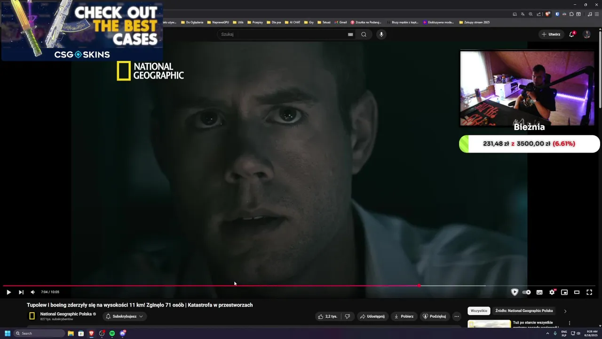Open the Zrzutka na Podaruj bookmark
The image size is (602, 339).
coord(366,22)
